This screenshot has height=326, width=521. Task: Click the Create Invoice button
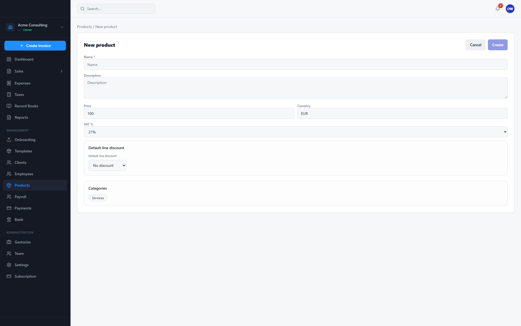(35, 46)
